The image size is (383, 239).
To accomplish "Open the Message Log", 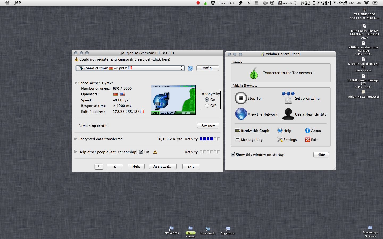I will click(249, 140).
